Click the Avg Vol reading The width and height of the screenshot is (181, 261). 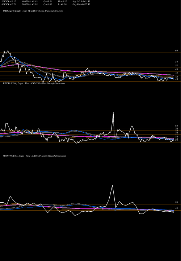click(81, 1)
